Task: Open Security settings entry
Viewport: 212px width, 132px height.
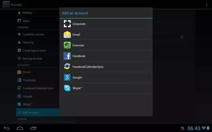Action: point(28,42)
